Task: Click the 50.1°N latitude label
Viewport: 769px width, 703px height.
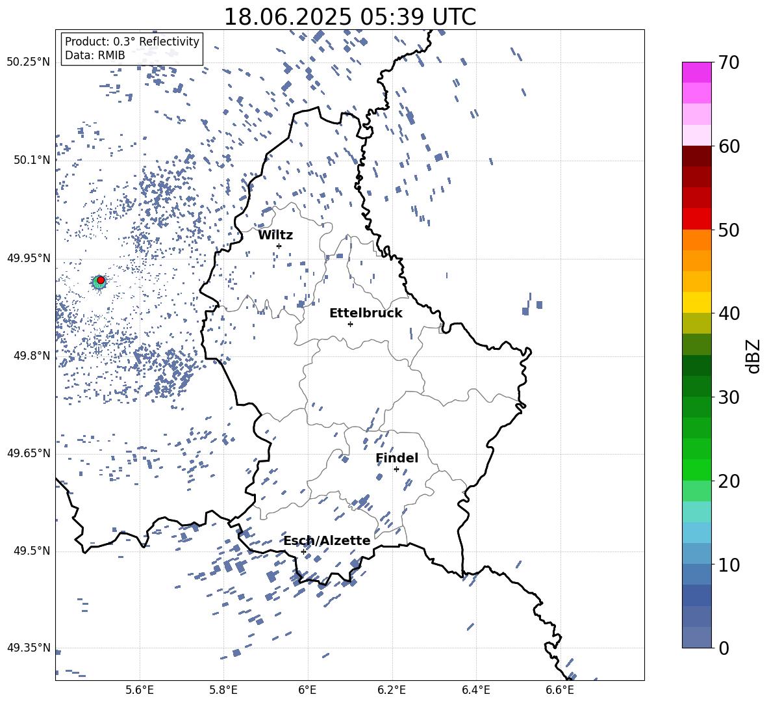Action: point(32,160)
